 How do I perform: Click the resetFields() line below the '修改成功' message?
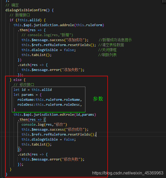tap(59, 135)
